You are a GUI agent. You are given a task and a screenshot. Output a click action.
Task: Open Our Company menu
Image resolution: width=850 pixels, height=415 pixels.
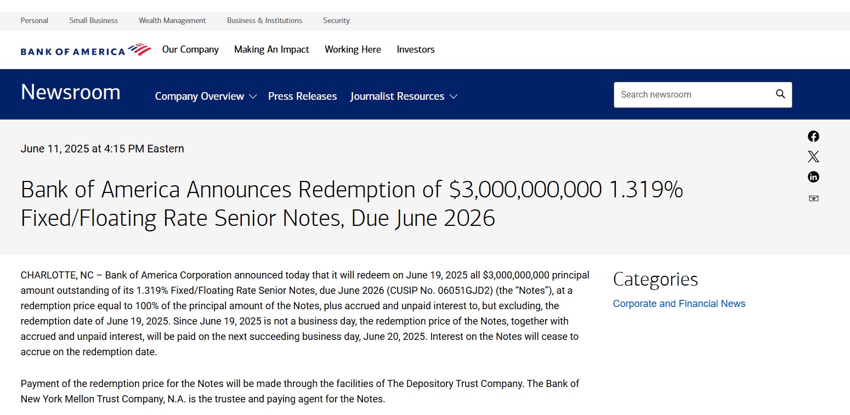(x=190, y=49)
